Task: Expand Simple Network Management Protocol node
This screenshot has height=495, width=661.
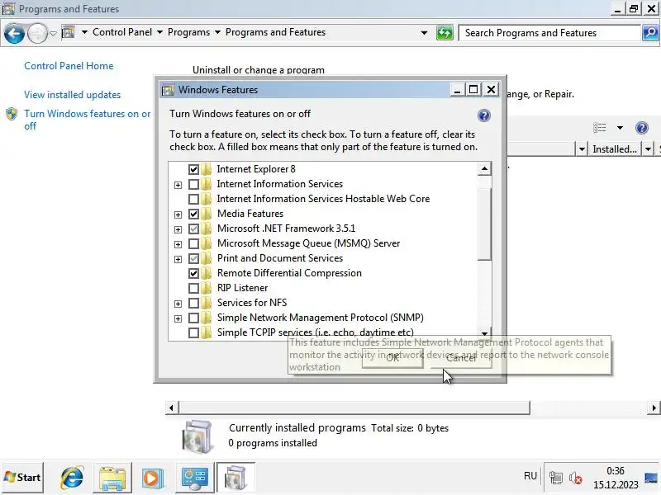Action: point(178,318)
